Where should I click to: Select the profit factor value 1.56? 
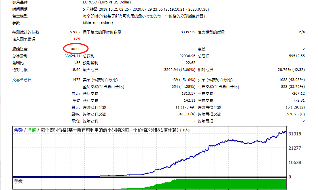click(77, 63)
